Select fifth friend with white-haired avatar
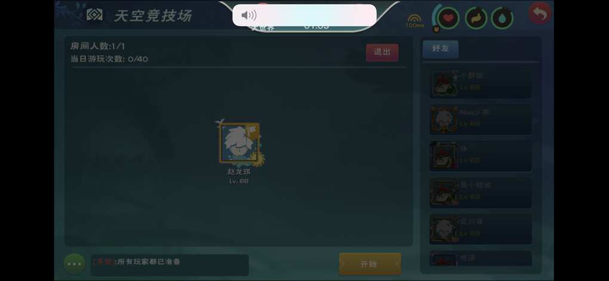Image resolution: width=609 pixels, height=281 pixels. [x=481, y=229]
